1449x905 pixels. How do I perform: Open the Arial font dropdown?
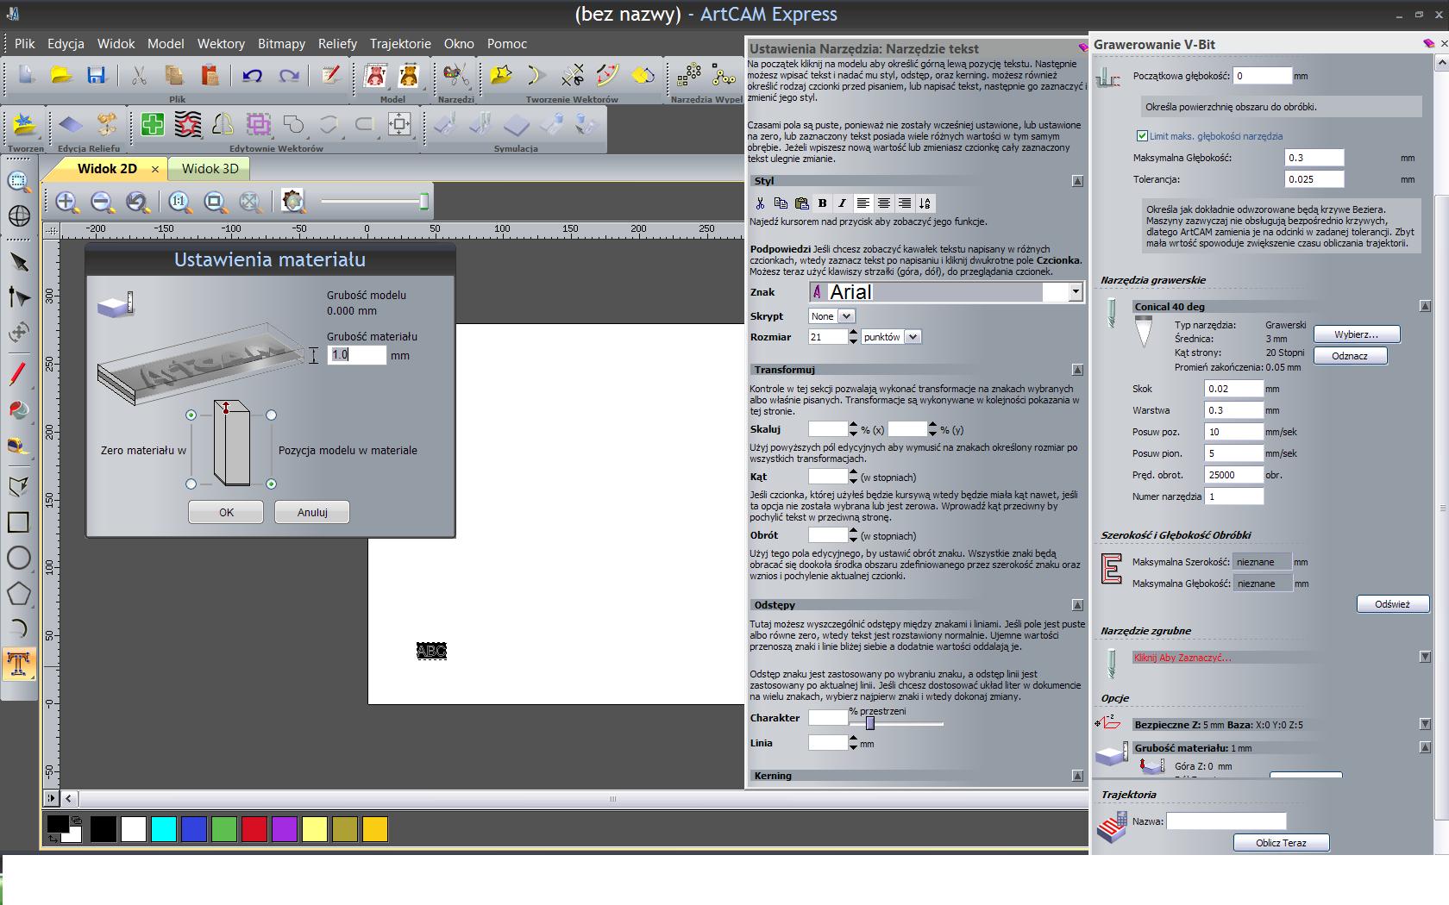tap(1076, 292)
